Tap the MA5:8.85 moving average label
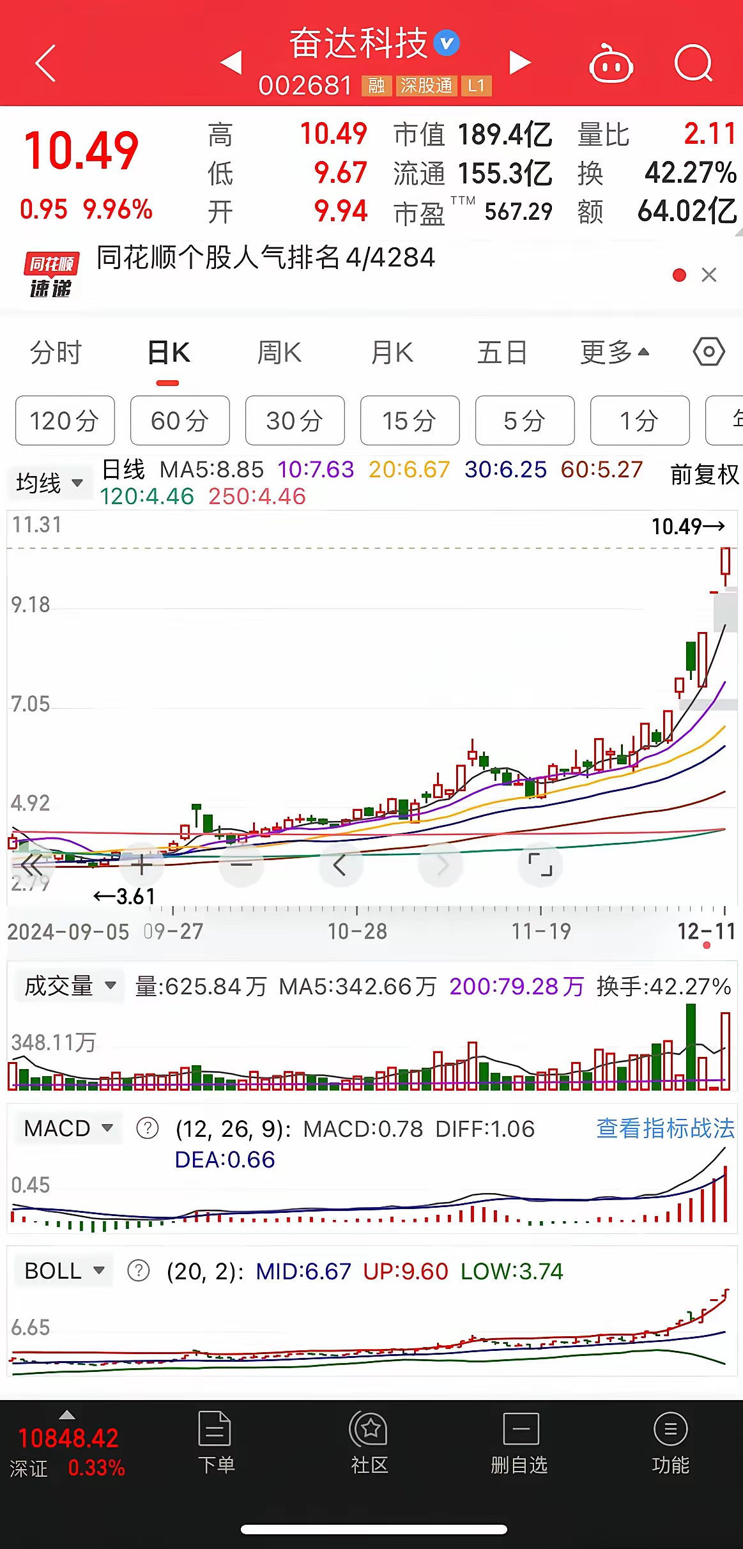The image size is (743, 1549). [x=211, y=470]
